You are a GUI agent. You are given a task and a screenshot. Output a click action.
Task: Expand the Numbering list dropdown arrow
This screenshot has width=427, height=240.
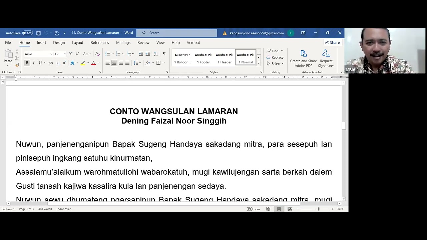point(123,54)
